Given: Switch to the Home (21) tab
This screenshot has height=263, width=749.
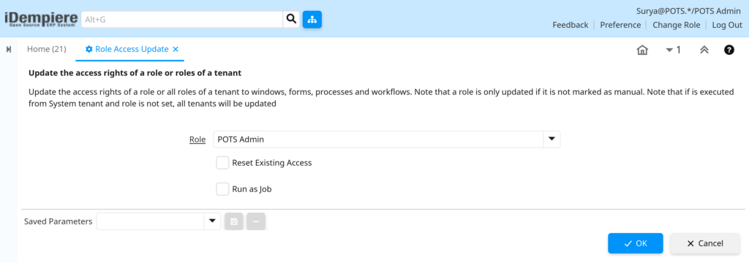Looking at the screenshot, I should (x=46, y=49).
